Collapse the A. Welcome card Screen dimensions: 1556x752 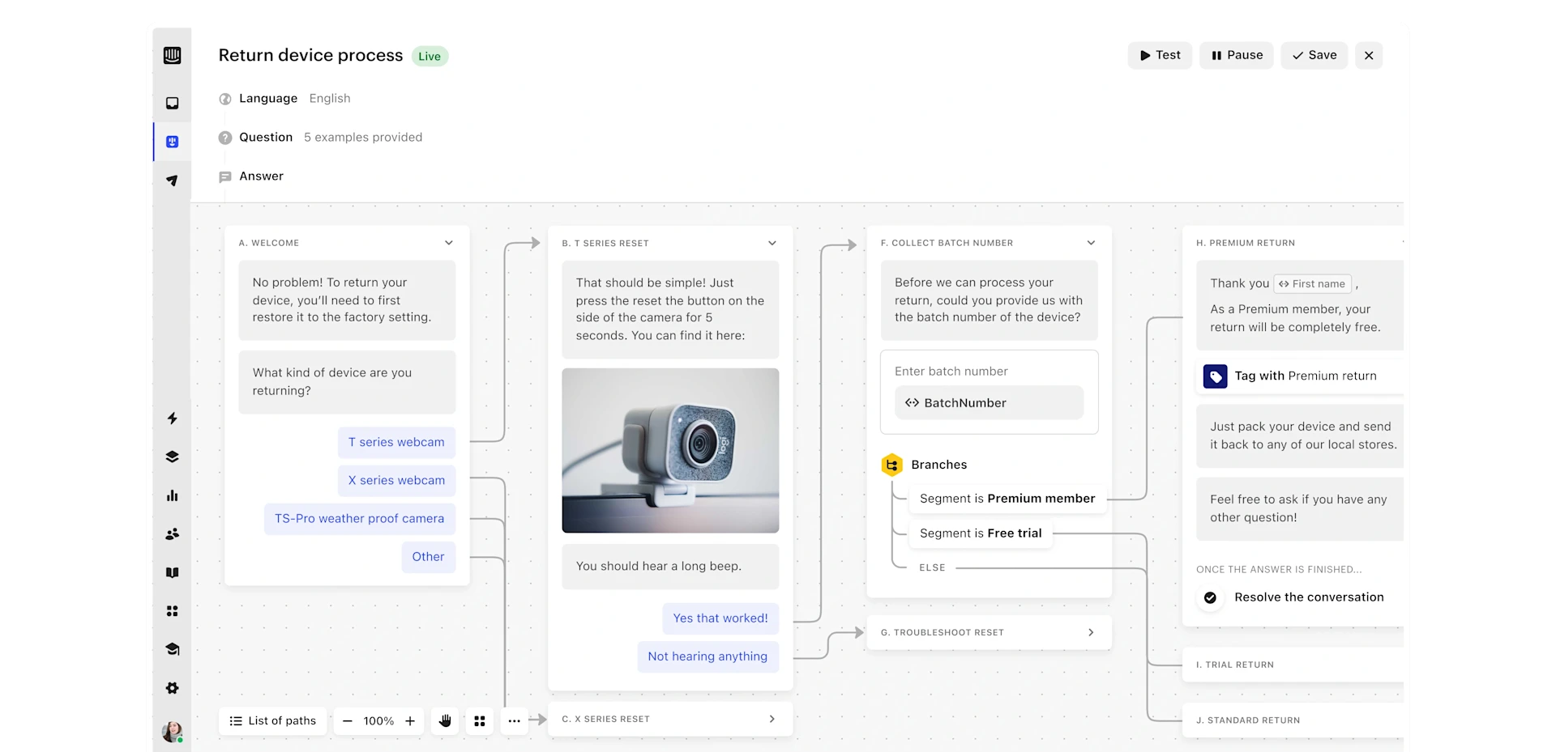449,243
